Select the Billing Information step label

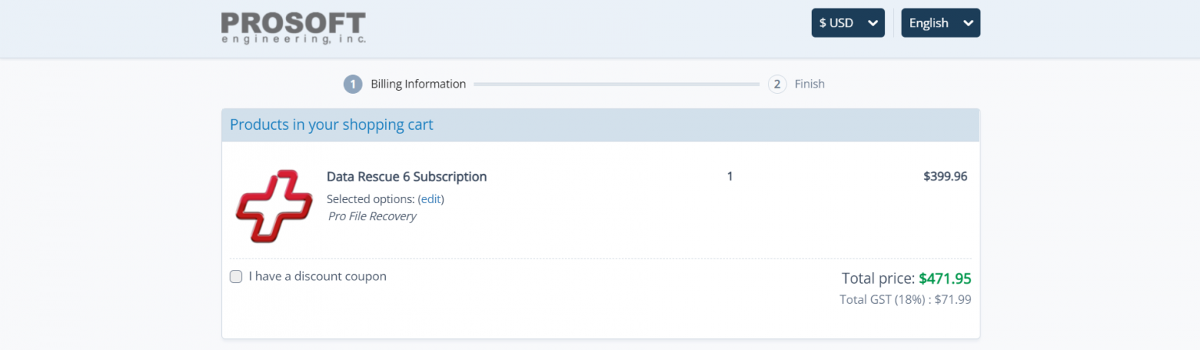418,84
